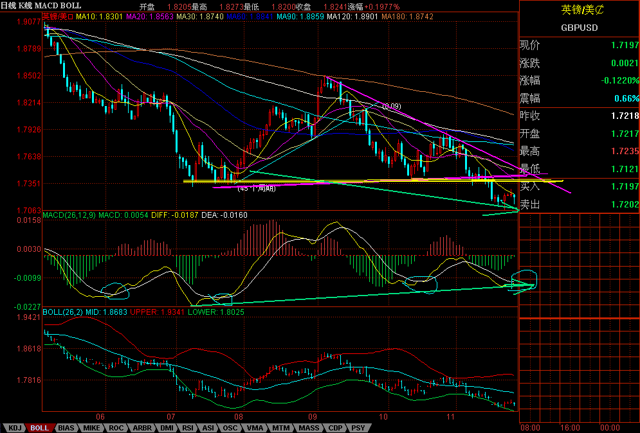640x433 pixels.
Task: Switch to the OSC indicator tab
Action: pos(230,428)
